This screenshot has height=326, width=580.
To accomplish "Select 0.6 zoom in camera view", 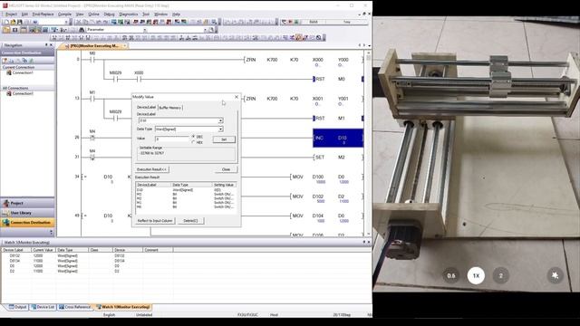I will [451, 275].
